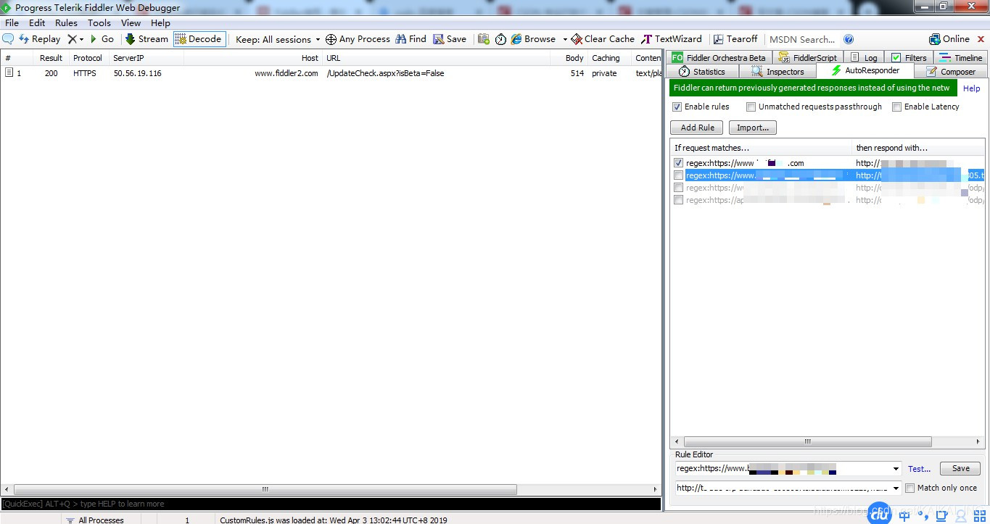Click the Import... button
The width and height of the screenshot is (990, 524).
pos(753,128)
